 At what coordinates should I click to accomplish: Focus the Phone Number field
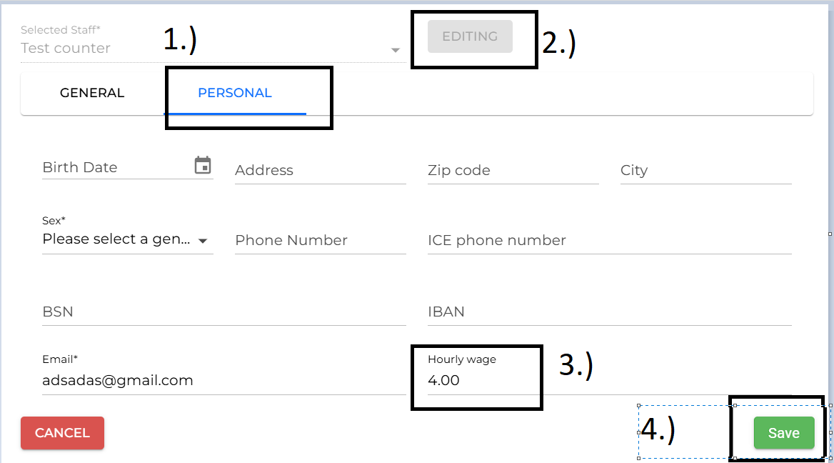pyautogui.click(x=320, y=241)
